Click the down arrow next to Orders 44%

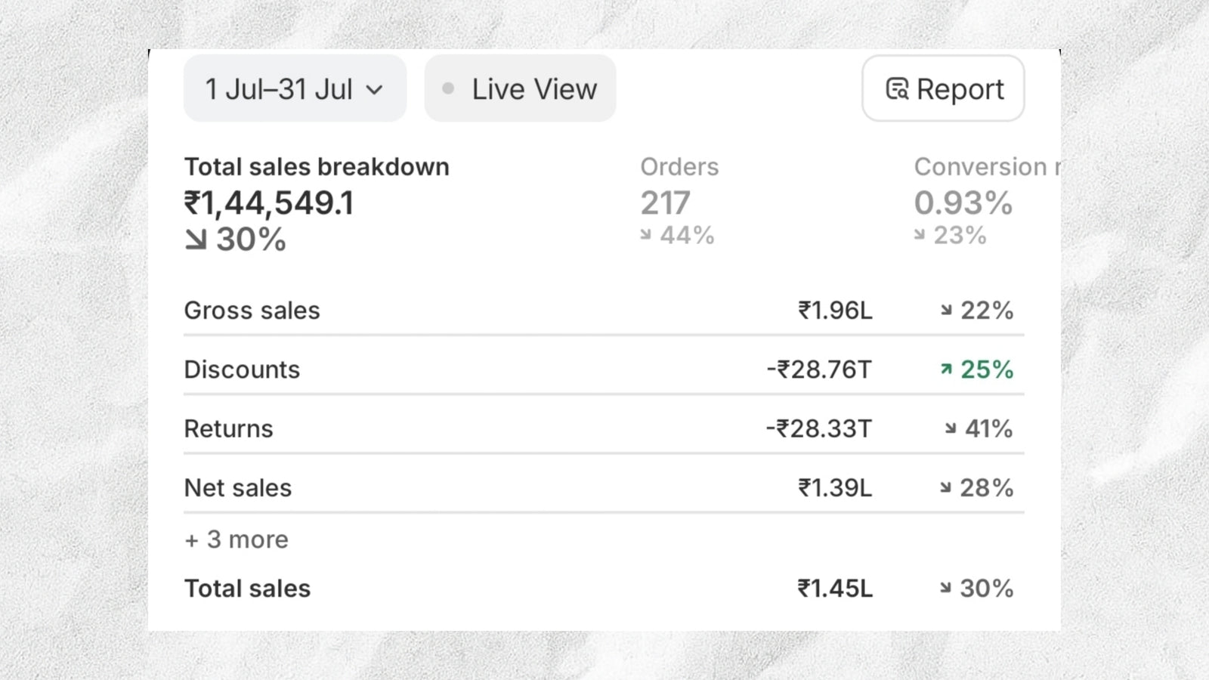pos(645,235)
